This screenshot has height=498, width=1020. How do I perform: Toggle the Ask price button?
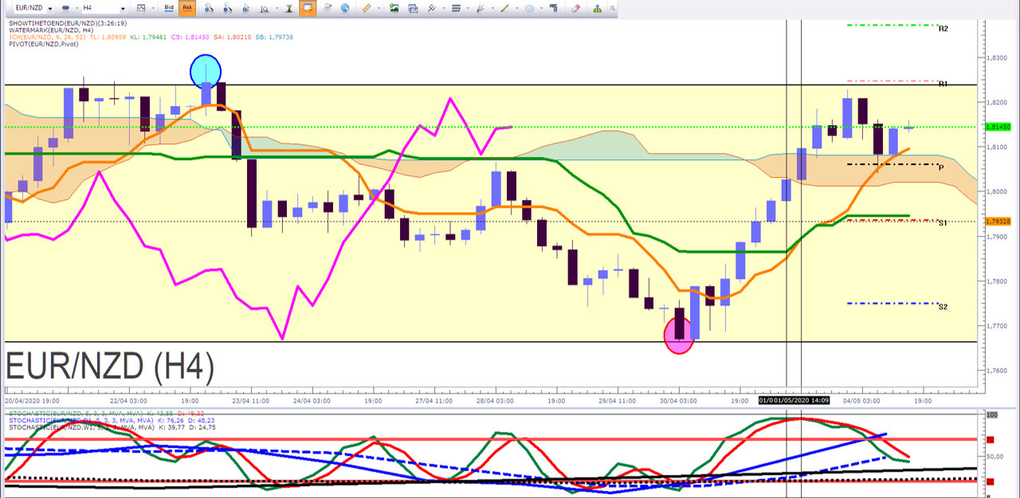coord(187,8)
